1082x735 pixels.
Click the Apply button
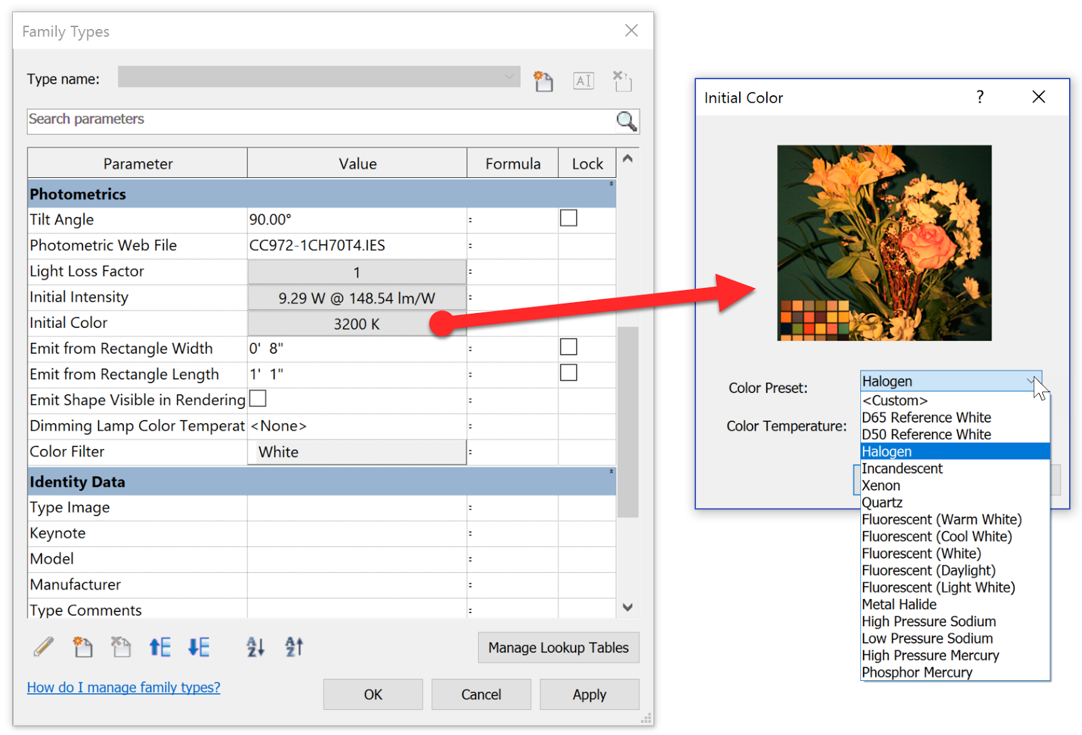click(x=588, y=694)
